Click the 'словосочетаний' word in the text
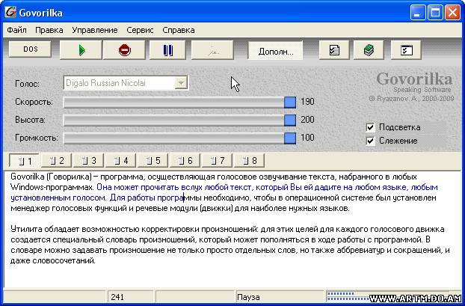The image size is (465, 306). tap(64, 261)
